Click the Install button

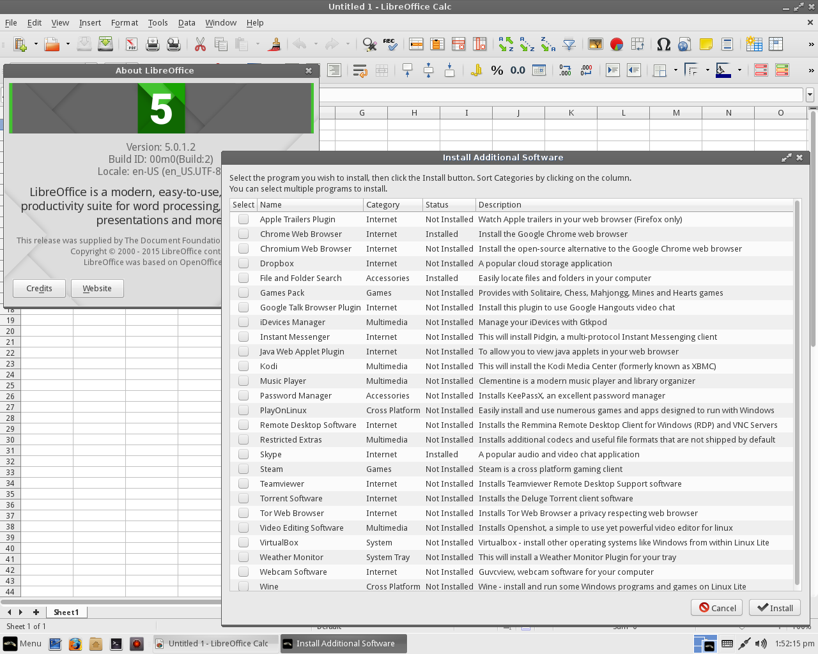[x=775, y=607]
